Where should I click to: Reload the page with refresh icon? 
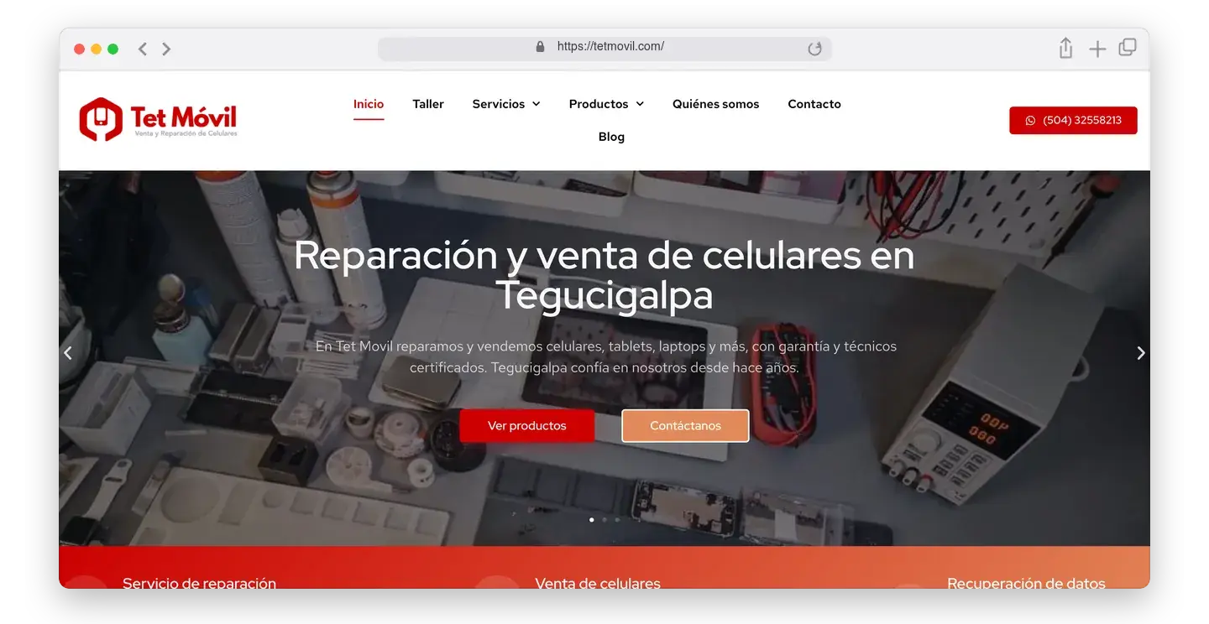click(x=814, y=49)
